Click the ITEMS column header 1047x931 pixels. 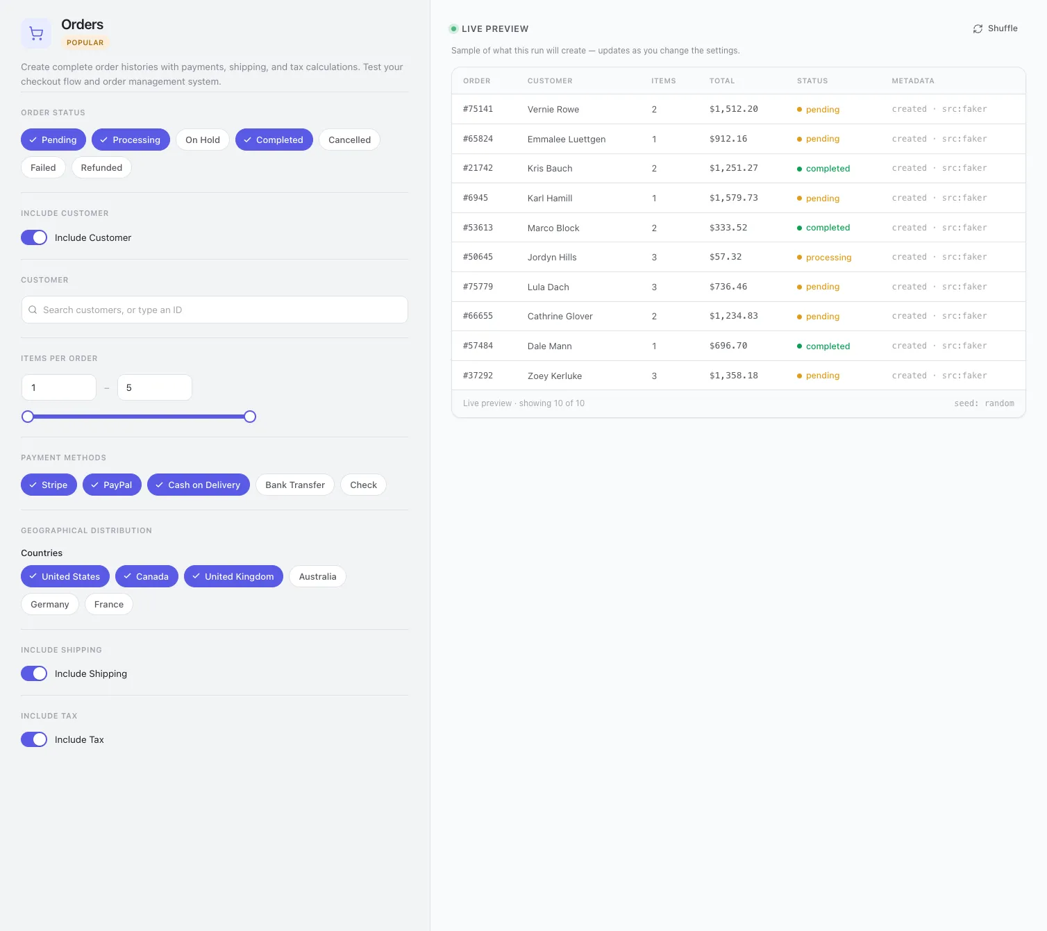tap(663, 81)
